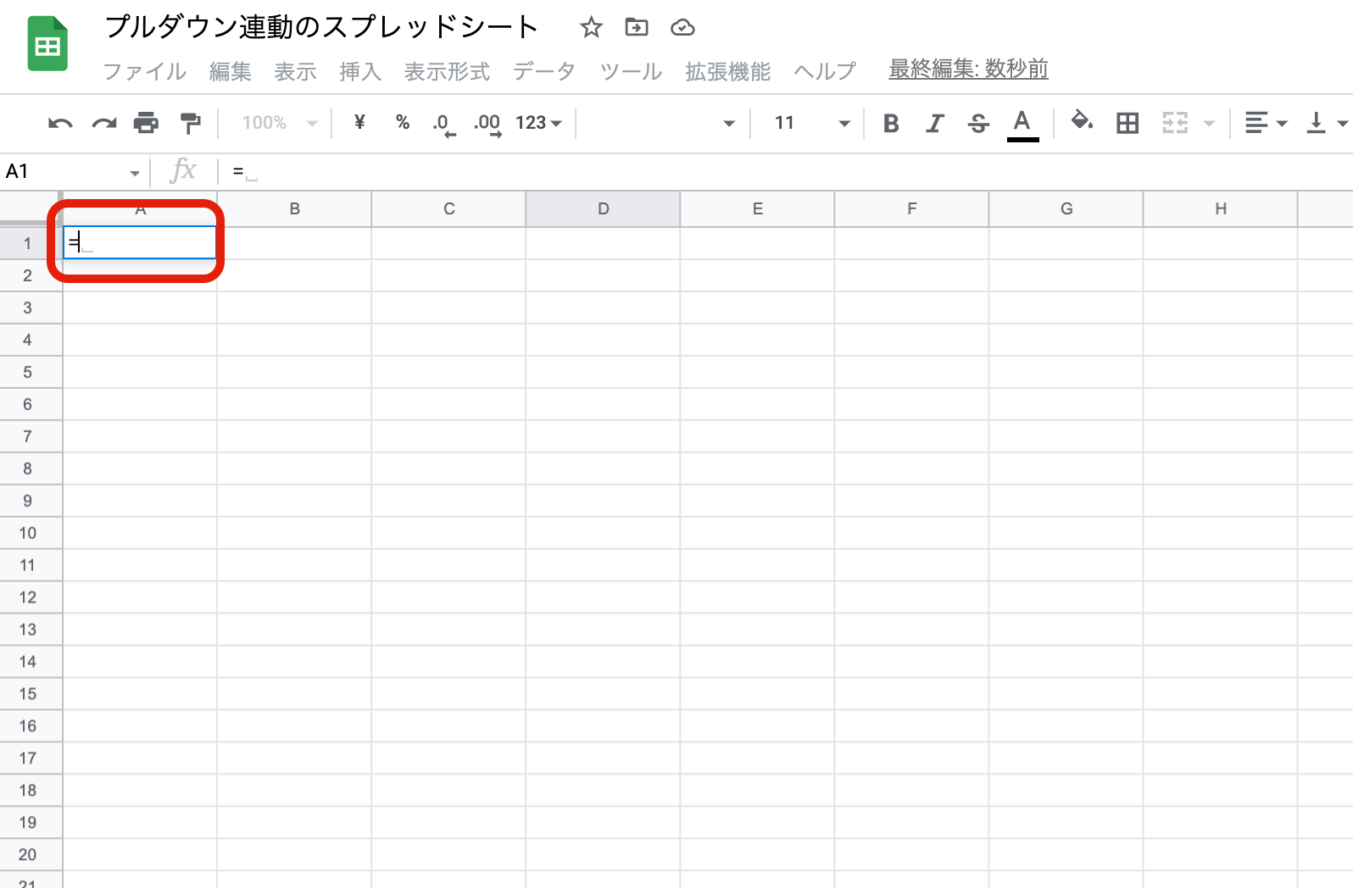This screenshot has width=1353, height=888.
Task: Select column H header
Action: [x=1220, y=208]
